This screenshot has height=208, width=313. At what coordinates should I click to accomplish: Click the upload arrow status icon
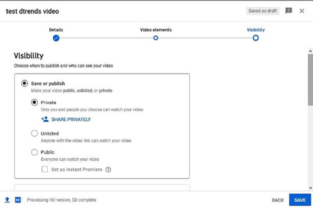[x=7, y=200]
